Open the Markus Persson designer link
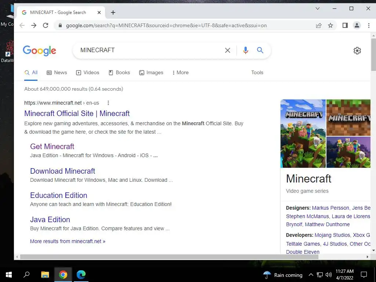This screenshot has width=376, height=282. [x=330, y=208]
